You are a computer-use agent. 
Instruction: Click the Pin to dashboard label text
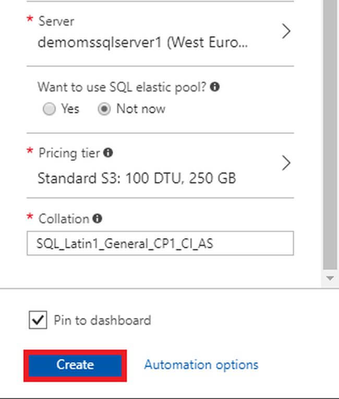tap(102, 320)
